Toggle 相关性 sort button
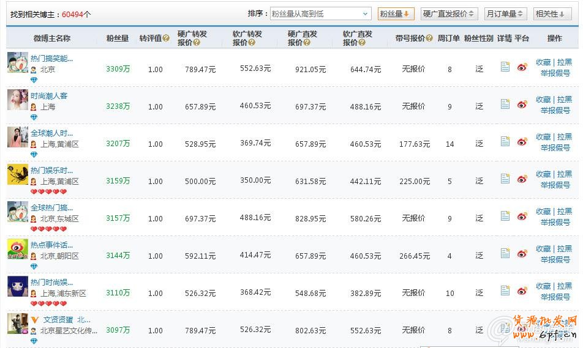583x348 pixels. pos(550,13)
